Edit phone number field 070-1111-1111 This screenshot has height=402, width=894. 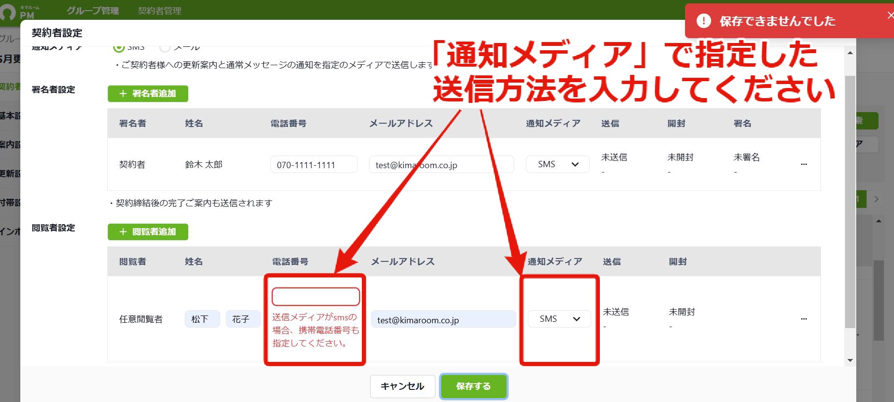click(314, 164)
